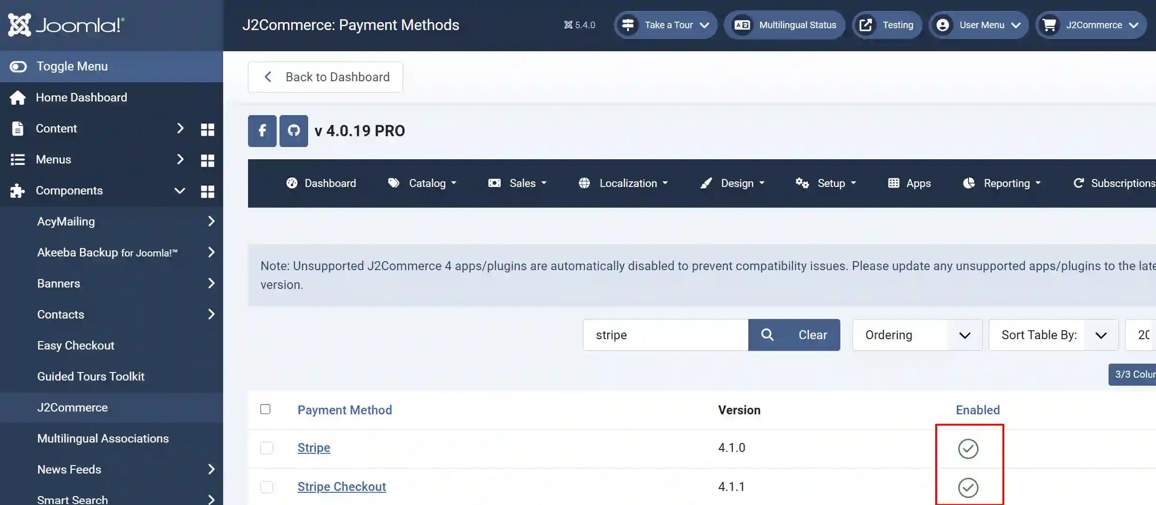Select the Stripe row checkbox
This screenshot has width=1156, height=505.
[266, 448]
